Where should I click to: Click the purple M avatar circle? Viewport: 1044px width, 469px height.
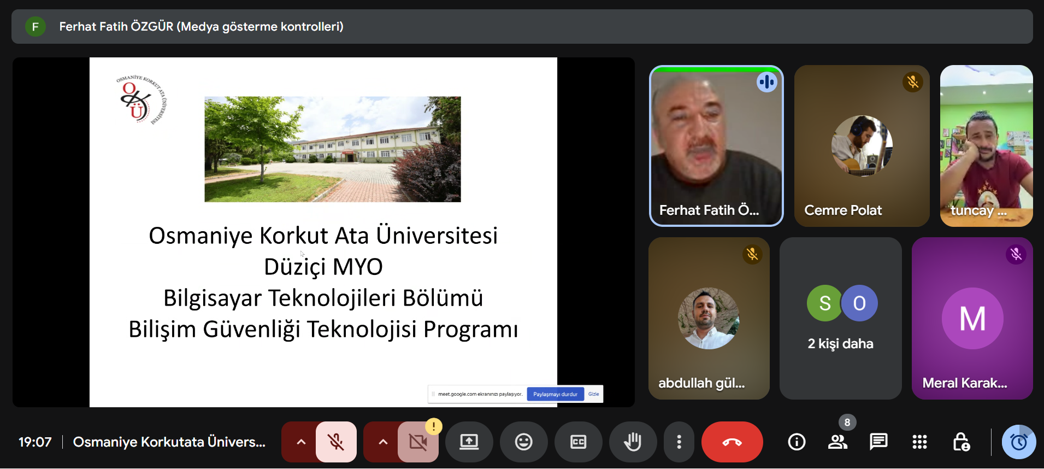(972, 318)
